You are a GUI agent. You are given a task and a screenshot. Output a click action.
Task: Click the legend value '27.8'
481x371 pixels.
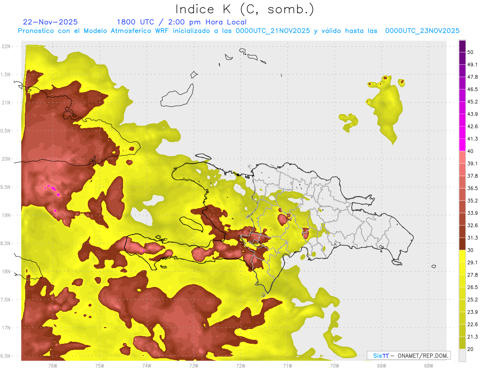473,275
